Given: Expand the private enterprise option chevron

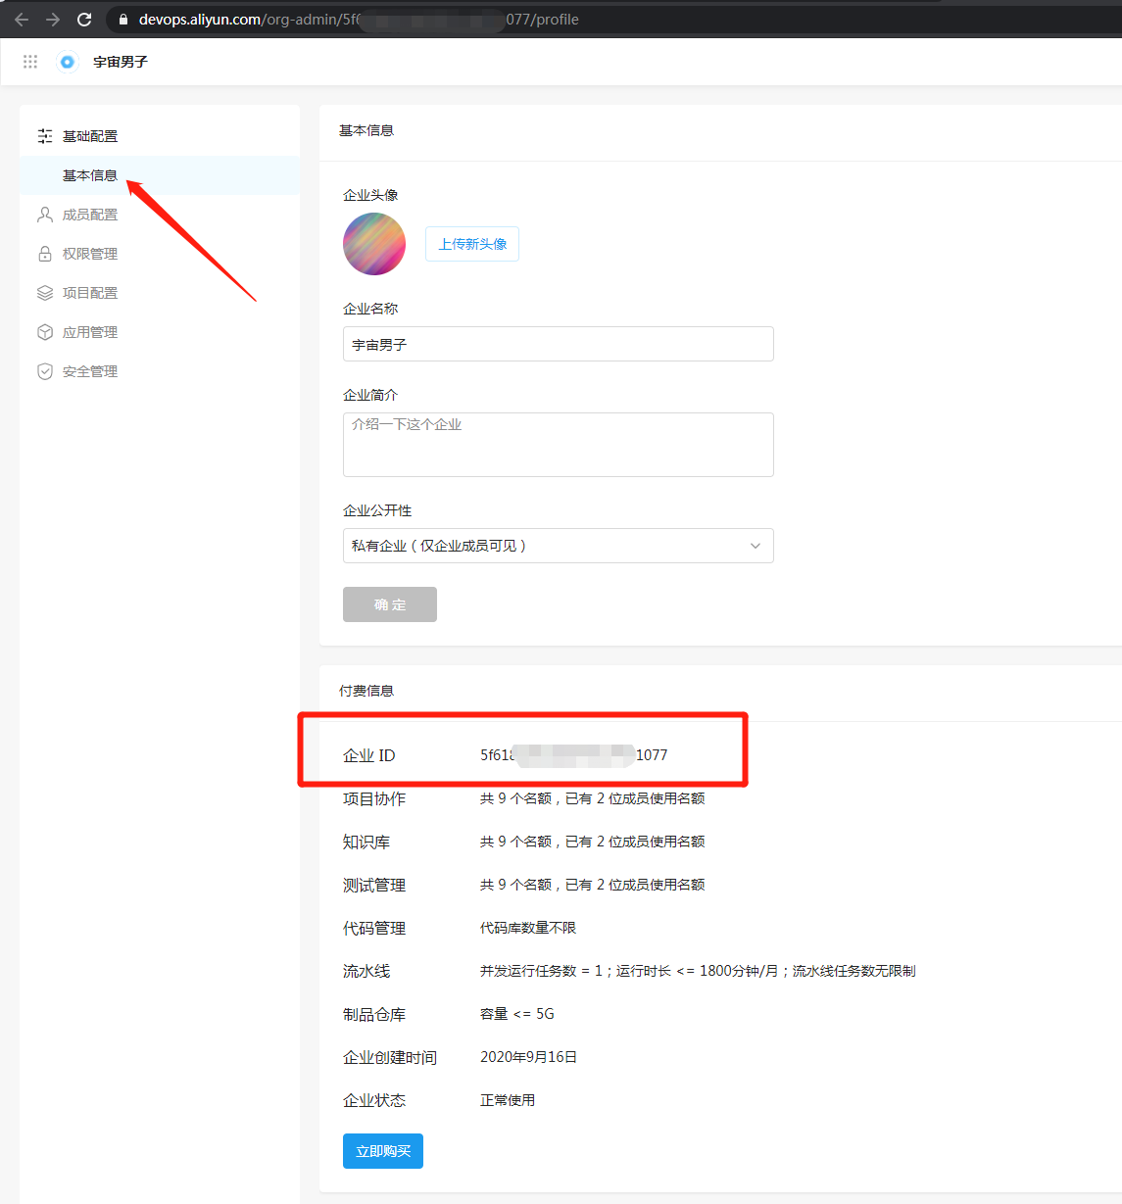Looking at the screenshot, I should [755, 546].
